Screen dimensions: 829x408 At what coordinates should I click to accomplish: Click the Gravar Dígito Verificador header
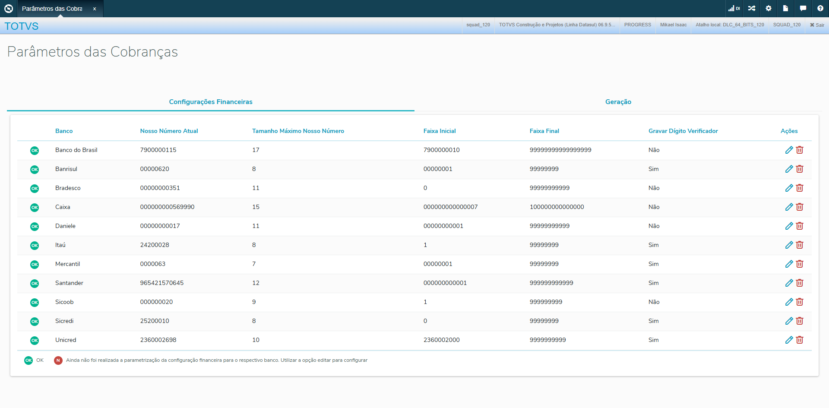[683, 131]
